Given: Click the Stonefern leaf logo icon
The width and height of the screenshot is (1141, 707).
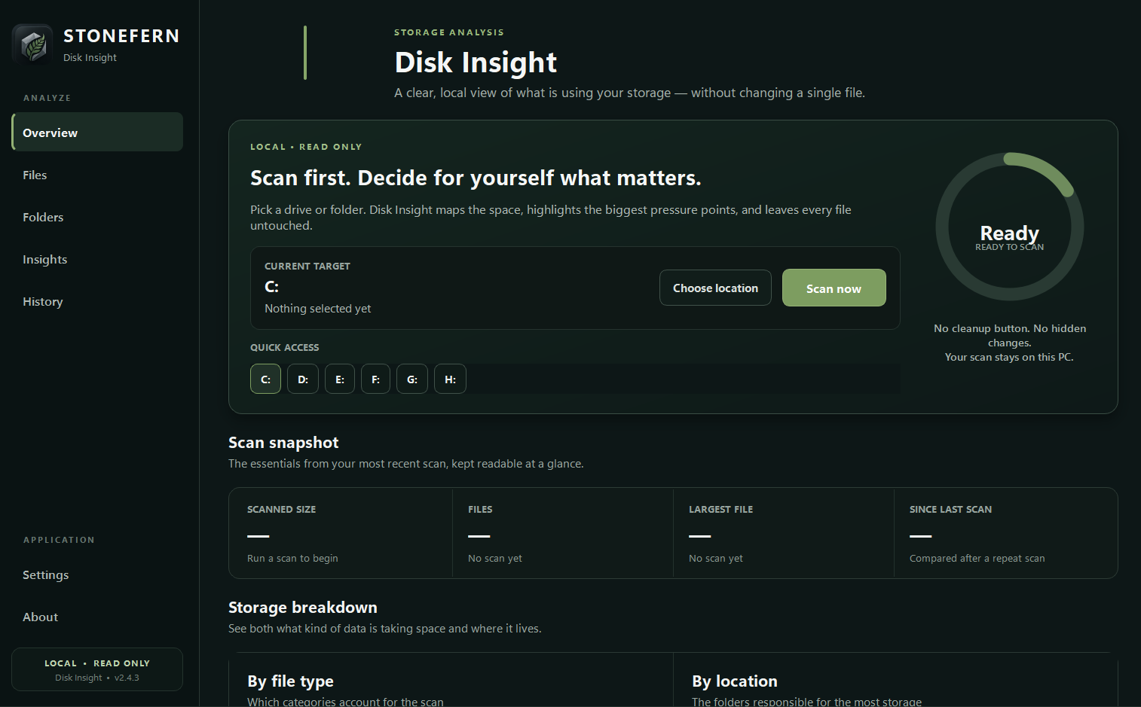Looking at the screenshot, I should point(32,44).
